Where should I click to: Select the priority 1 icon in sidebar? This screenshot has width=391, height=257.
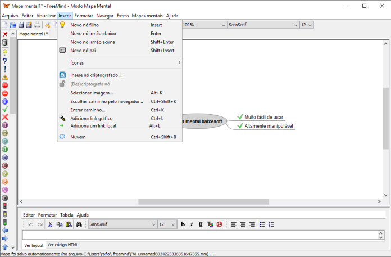(5, 125)
